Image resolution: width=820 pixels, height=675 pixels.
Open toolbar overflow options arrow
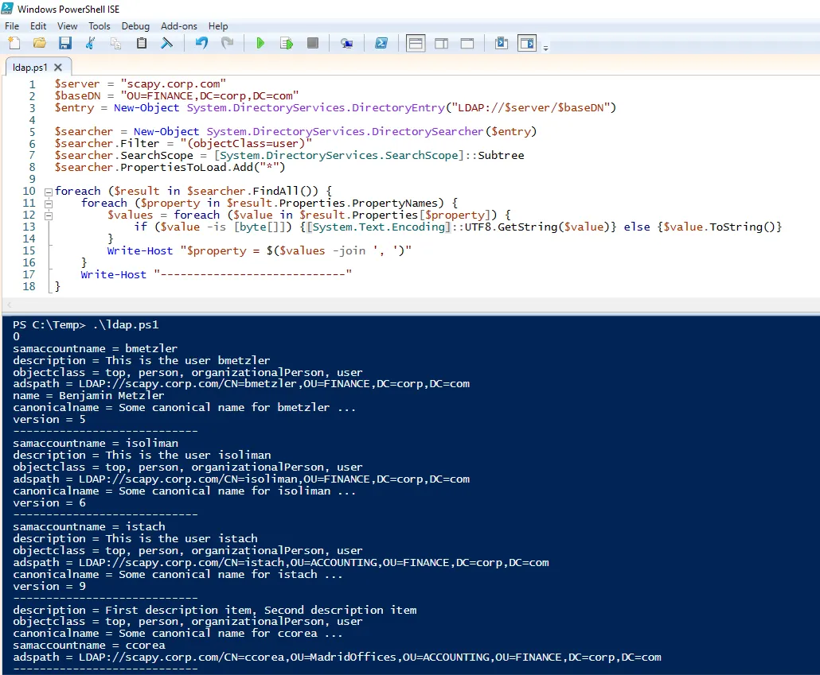tap(545, 48)
